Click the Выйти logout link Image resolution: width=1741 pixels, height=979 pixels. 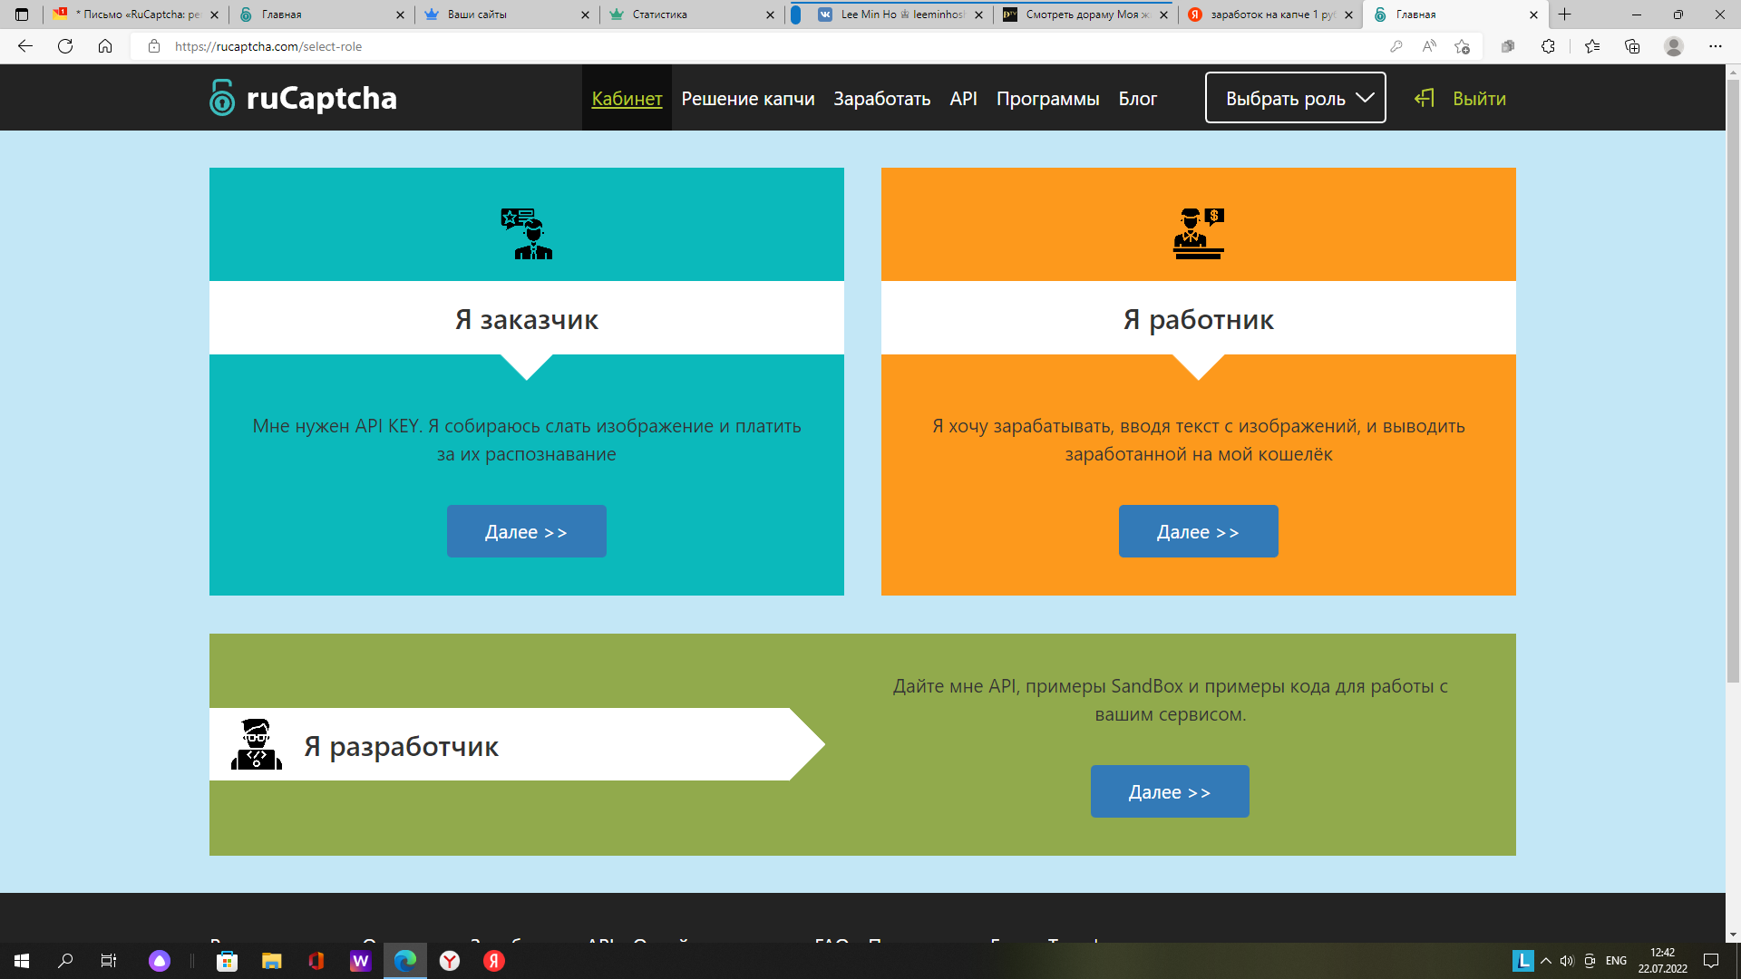(1479, 98)
